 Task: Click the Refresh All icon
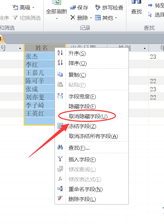57,2
